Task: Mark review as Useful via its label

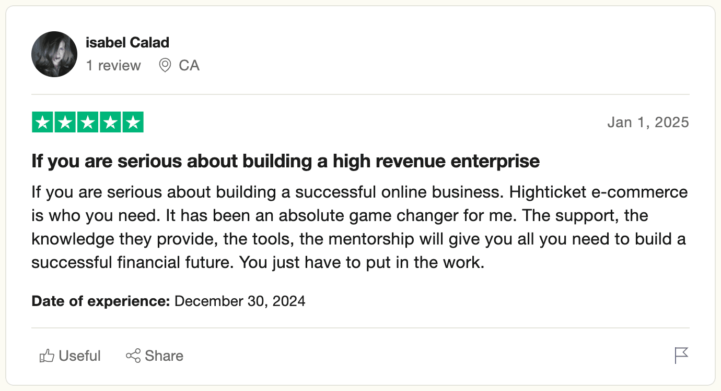Action: [79, 356]
